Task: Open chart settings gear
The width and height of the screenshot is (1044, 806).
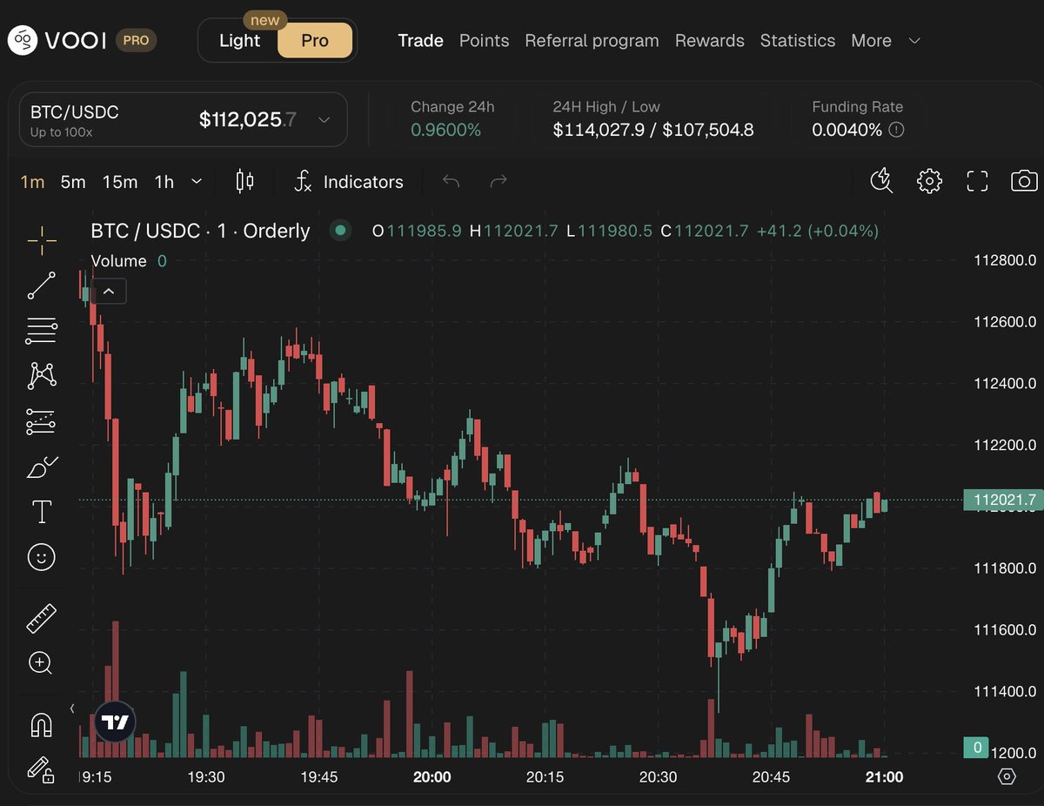Action: tap(929, 181)
